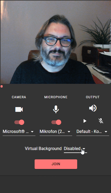
Task: Click the webcam video preview
Action: click(56, 42)
